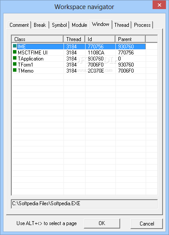This screenshot has width=169, height=235.
Task: Sort by the Thread column header
Action: tap(74, 39)
